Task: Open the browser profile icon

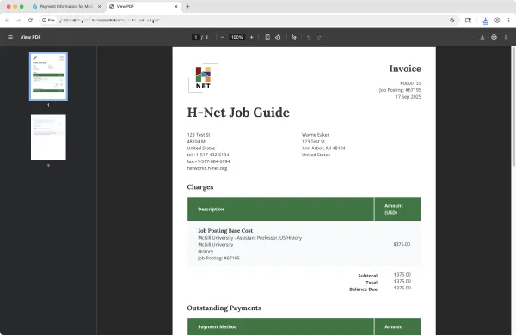Action: pyautogui.click(x=497, y=21)
